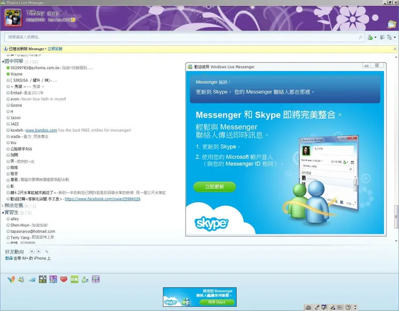Click the dark stars app icon in bottom bar
Screen dimensions: 399x311
(x=43, y=279)
